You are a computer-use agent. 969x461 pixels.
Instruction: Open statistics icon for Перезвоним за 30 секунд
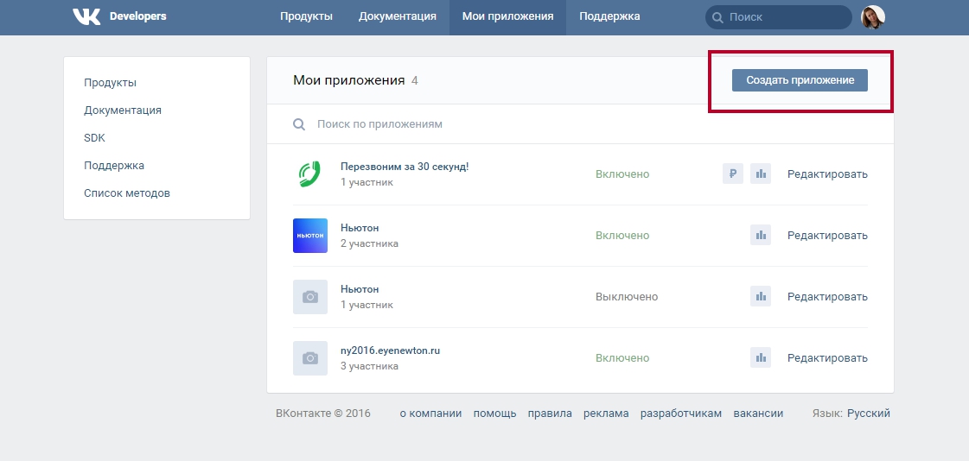coord(761,174)
